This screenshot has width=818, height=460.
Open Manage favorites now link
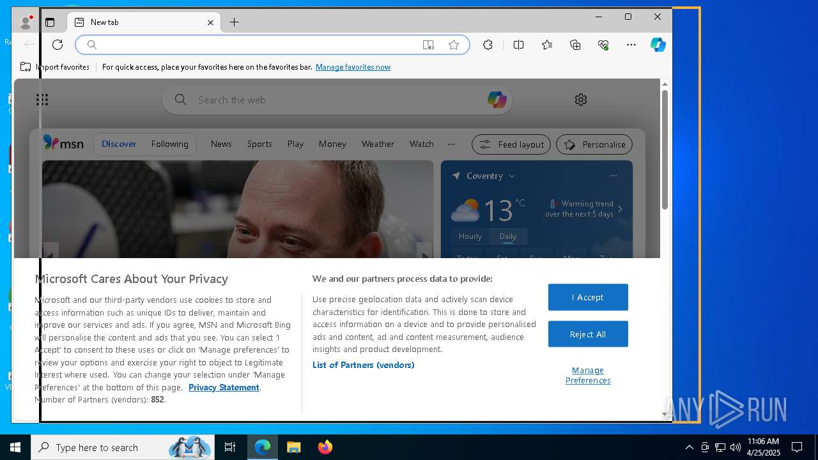[353, 67]
